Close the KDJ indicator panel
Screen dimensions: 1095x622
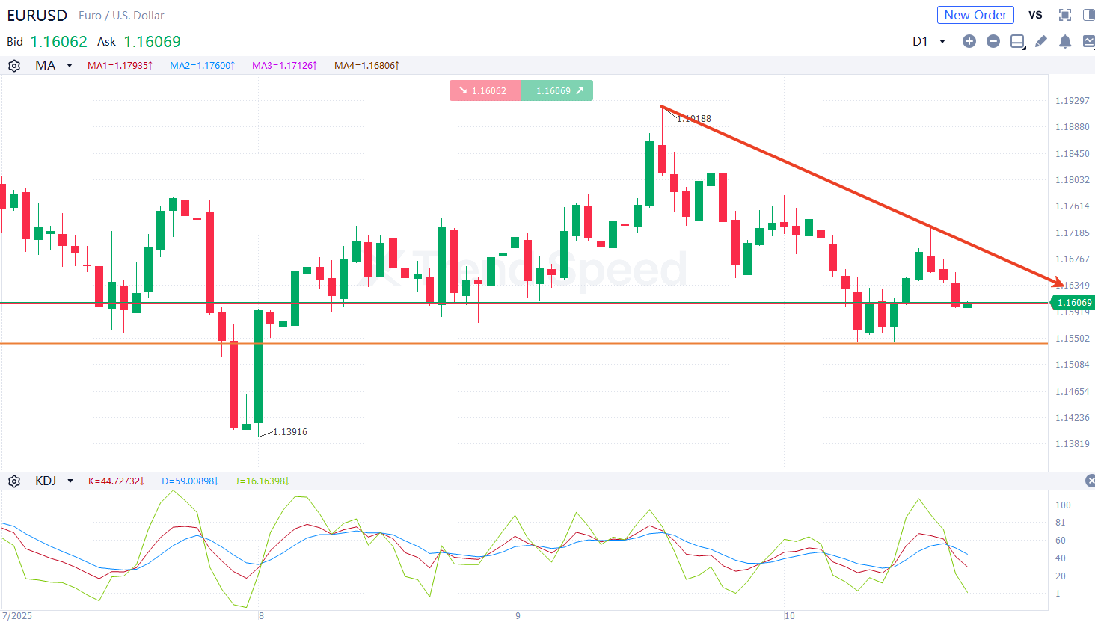coord(1091,481)
